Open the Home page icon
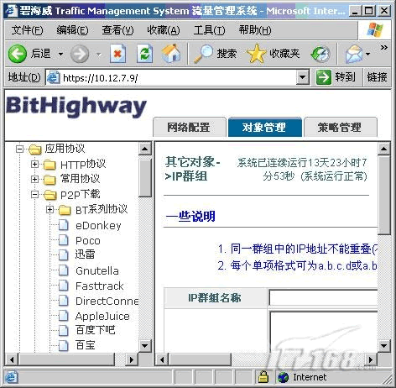396x388 pixels. pos(171,53)
